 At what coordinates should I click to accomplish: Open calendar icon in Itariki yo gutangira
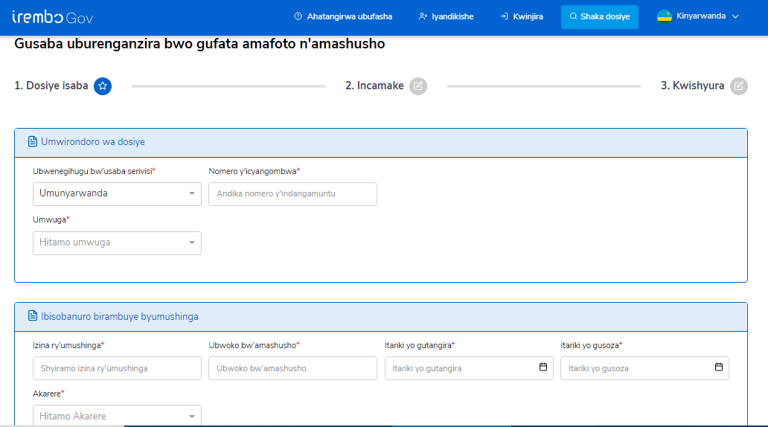coord(543,367)
